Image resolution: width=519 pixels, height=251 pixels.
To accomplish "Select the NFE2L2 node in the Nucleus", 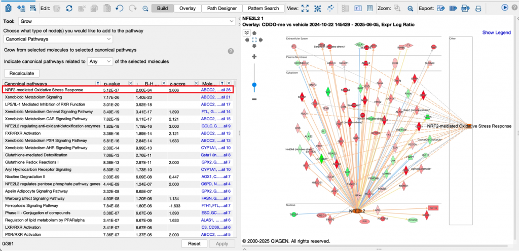I will point(357,211).
